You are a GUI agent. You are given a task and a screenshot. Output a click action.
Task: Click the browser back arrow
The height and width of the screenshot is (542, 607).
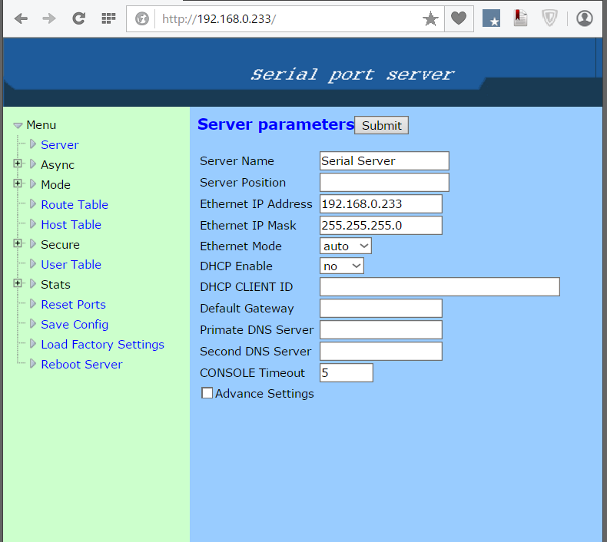(x=21, y=18)
